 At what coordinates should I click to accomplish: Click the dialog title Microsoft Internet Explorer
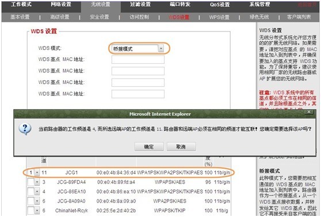[160, 114]
